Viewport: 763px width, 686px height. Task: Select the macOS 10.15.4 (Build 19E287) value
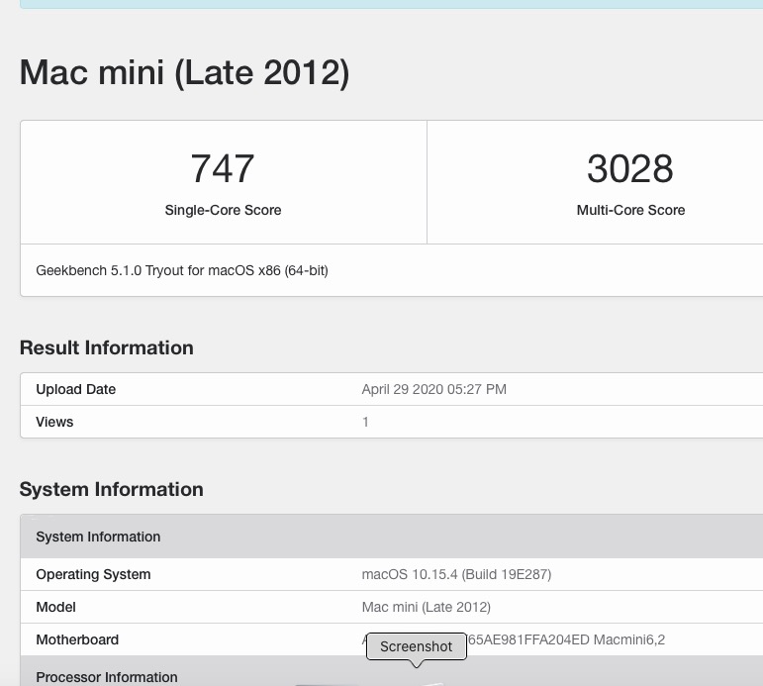click(x=456, y=574)
